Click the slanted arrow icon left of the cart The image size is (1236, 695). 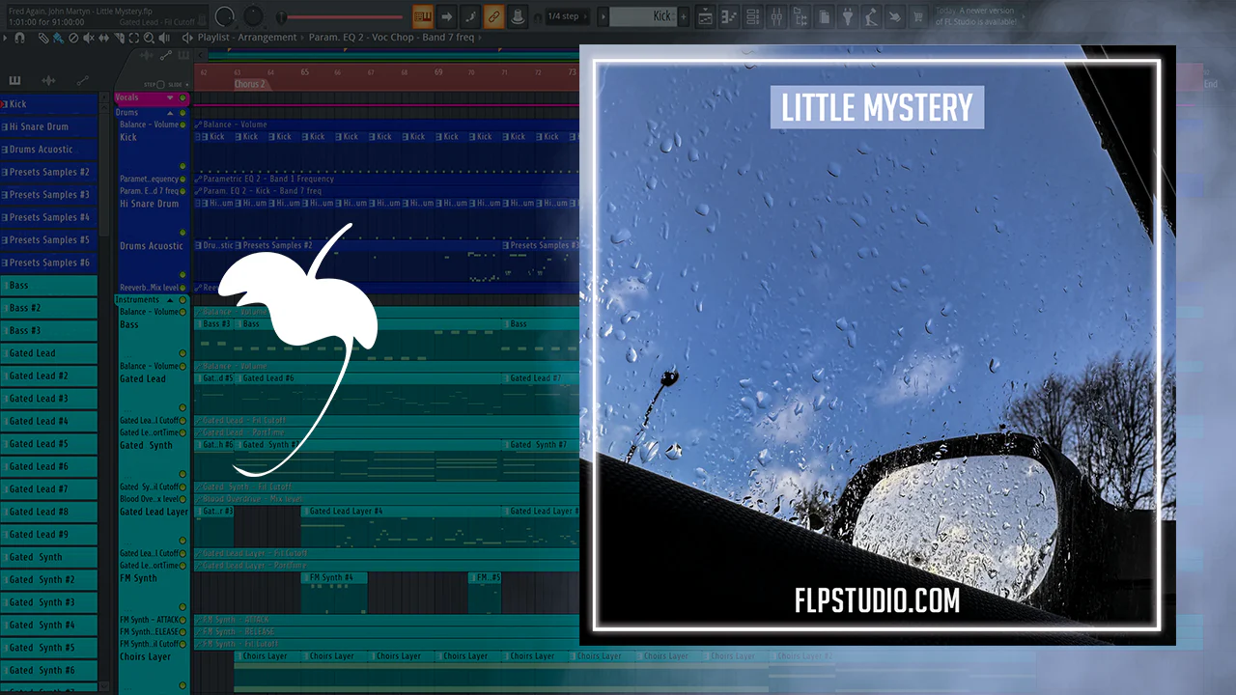(x=894, y=16)
